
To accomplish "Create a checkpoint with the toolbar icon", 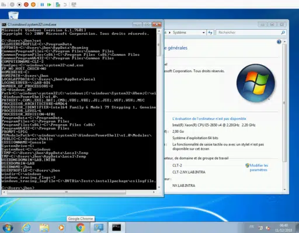I will coord(58,5).
